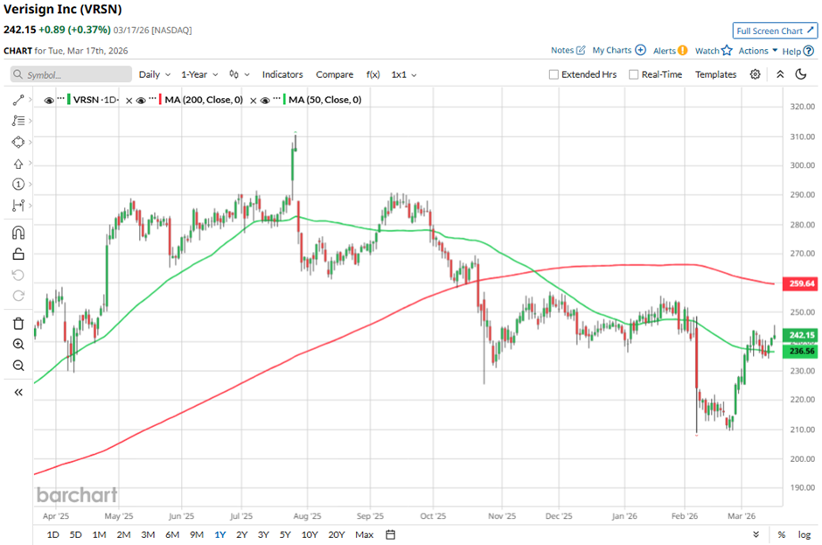Click the Symbol search field
Screen dimensions: 822x545
tap(72, 75)
